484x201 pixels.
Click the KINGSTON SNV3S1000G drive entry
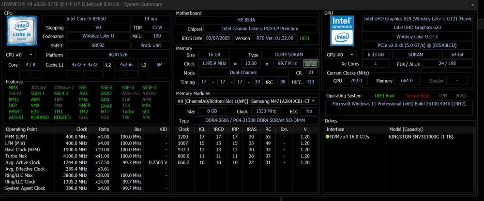[421, 137]
